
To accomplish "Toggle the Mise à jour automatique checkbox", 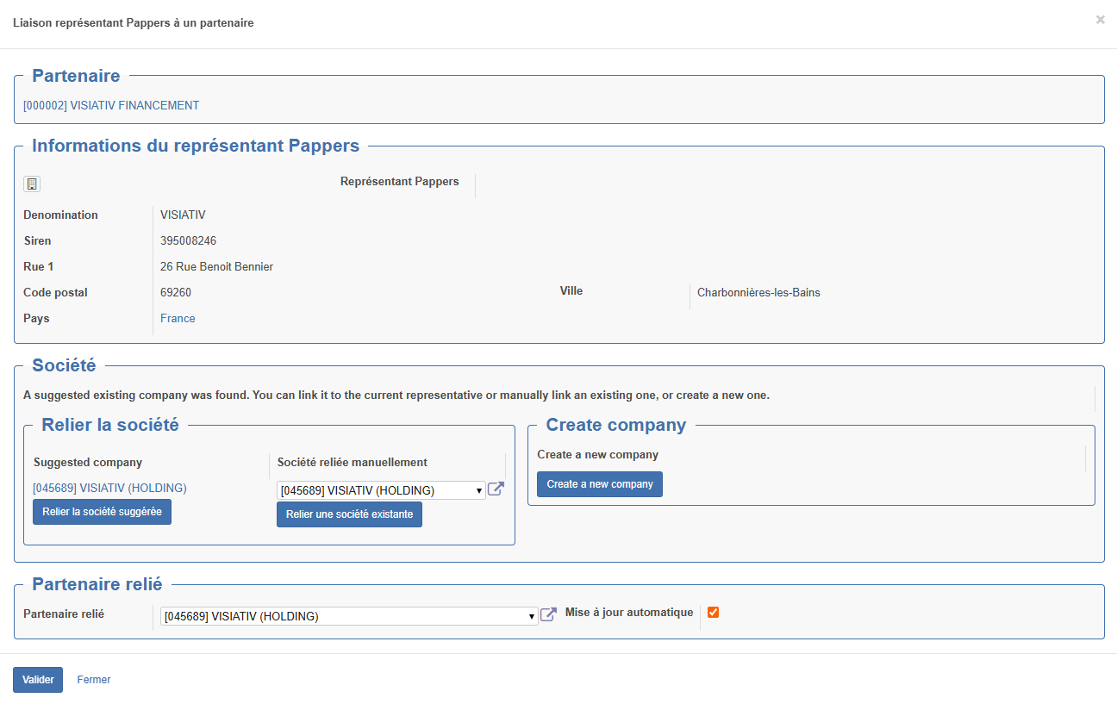I will pos(713,613).
